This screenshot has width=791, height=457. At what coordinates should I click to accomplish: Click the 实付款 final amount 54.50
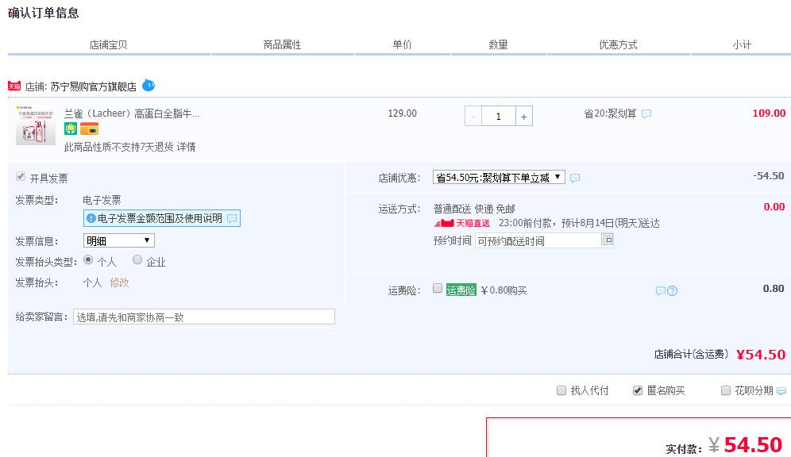753,445
